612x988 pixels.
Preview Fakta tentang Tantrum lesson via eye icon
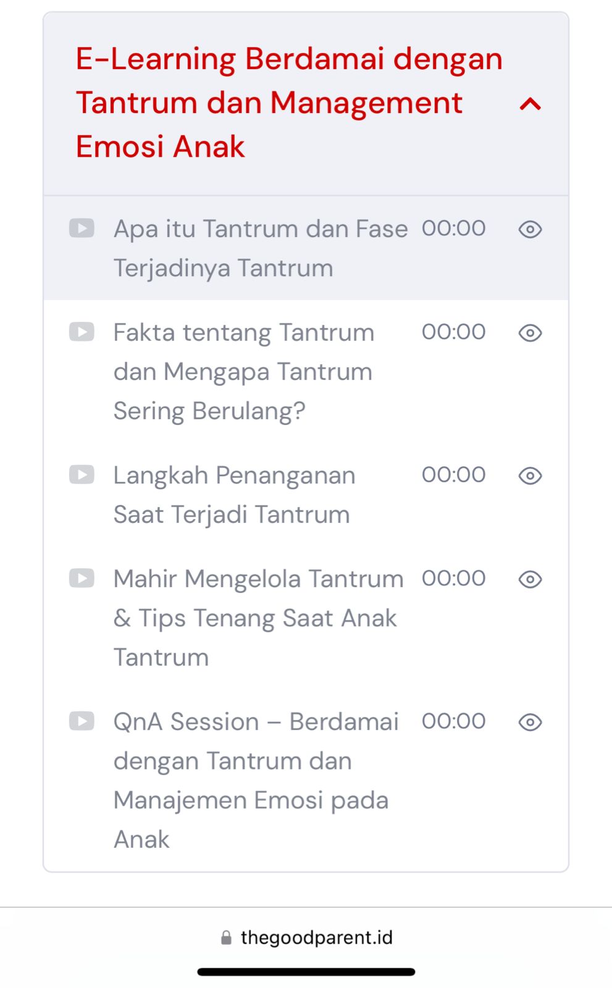530,333
